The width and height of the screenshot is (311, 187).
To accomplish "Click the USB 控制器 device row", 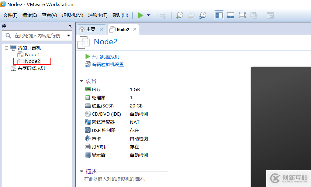I will click(x=126, y=131).
